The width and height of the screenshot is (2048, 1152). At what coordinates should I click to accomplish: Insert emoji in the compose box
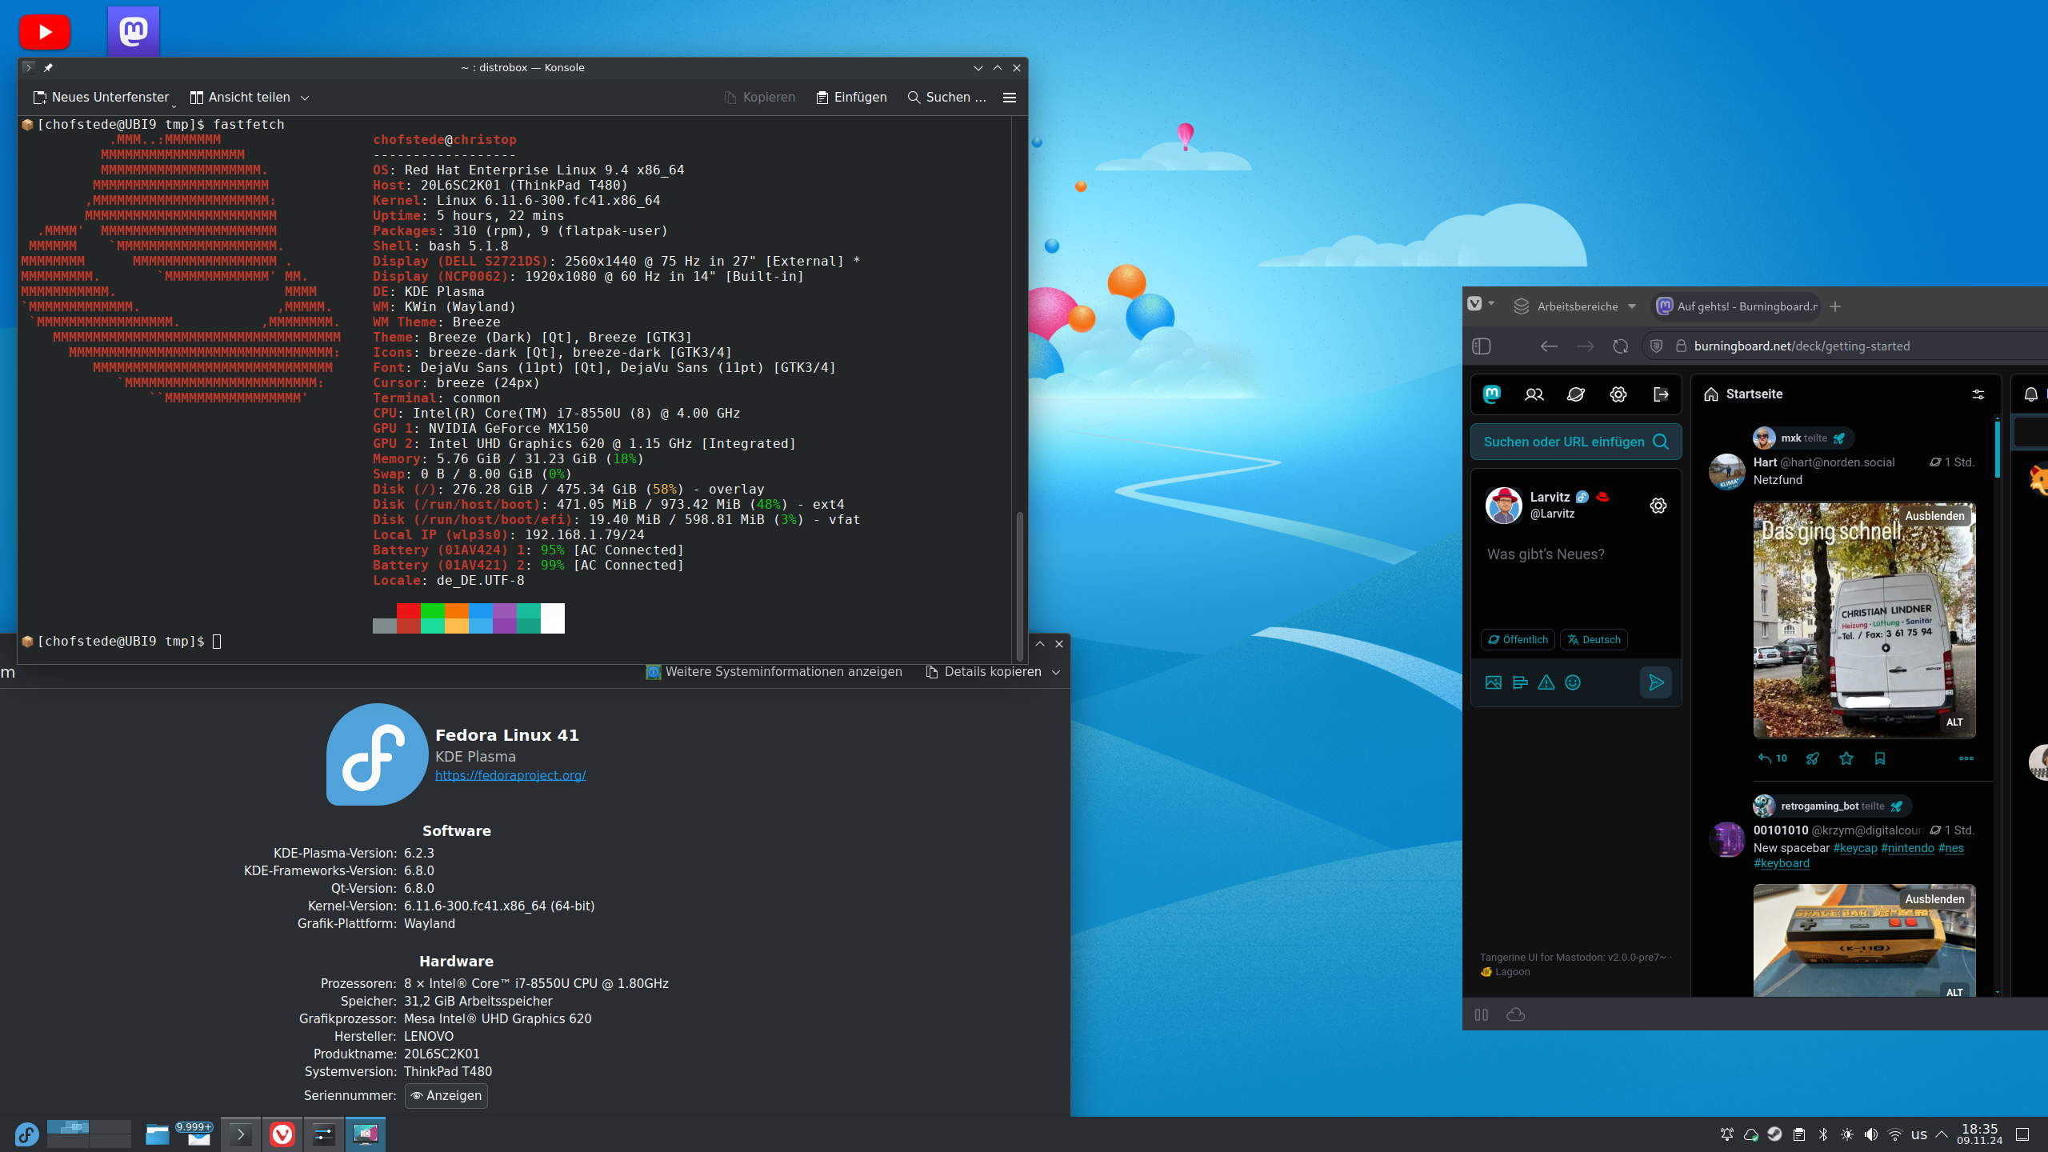point(1573,682)
